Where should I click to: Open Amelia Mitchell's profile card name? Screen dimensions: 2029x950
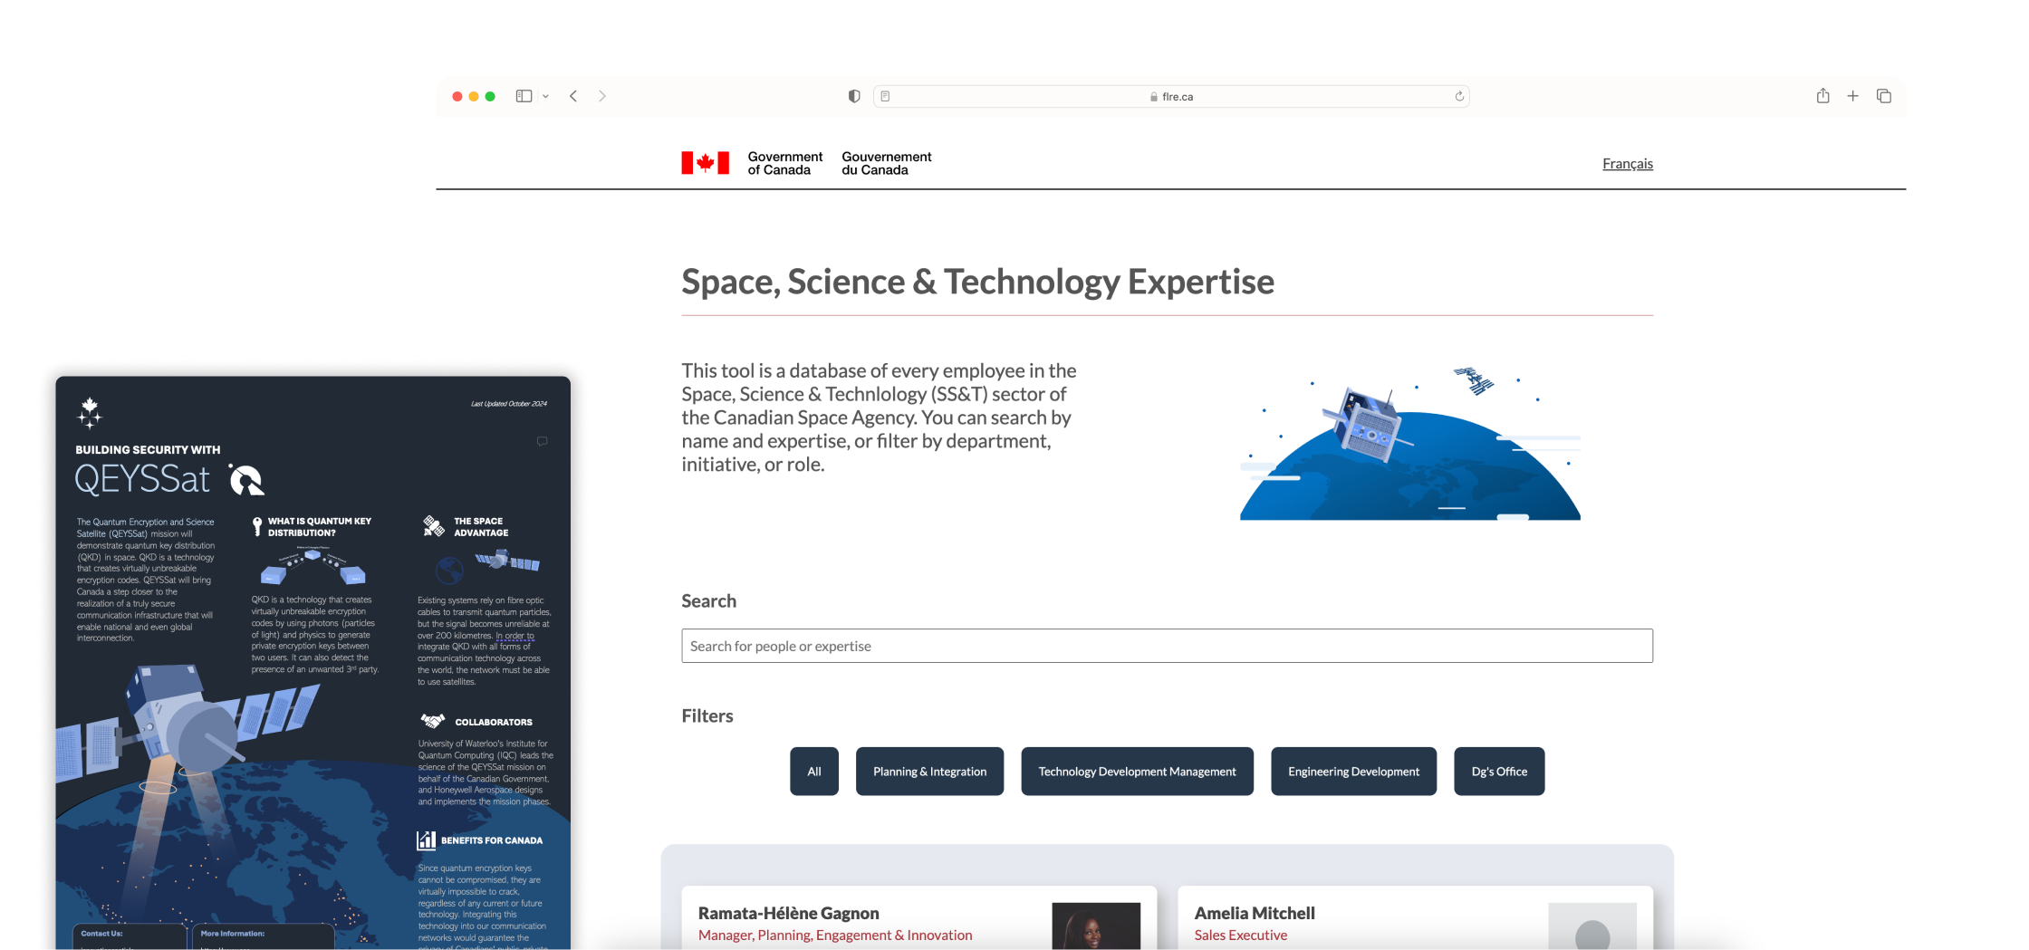(1255, 913)
